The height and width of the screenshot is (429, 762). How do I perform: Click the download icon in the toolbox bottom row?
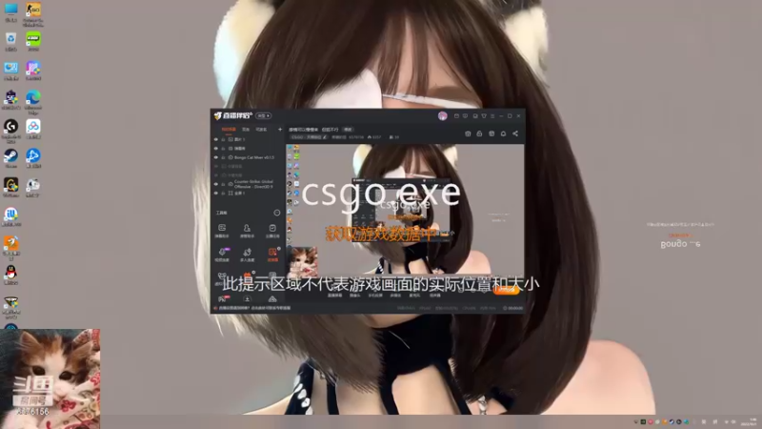247,298
